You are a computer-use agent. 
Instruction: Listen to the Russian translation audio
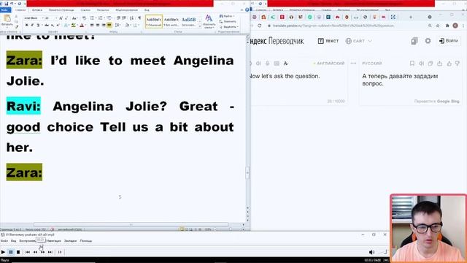click(421, 64)
